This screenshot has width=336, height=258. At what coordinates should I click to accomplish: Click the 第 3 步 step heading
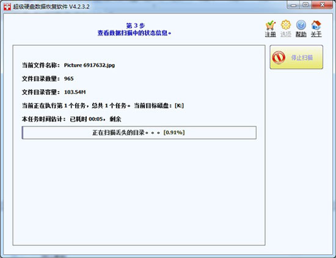tap(136, 26)
